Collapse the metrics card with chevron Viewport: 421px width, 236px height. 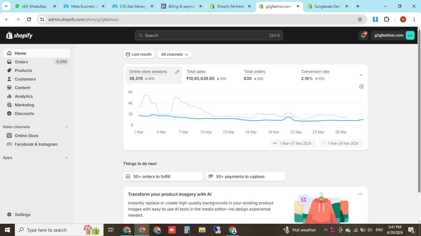361,75
